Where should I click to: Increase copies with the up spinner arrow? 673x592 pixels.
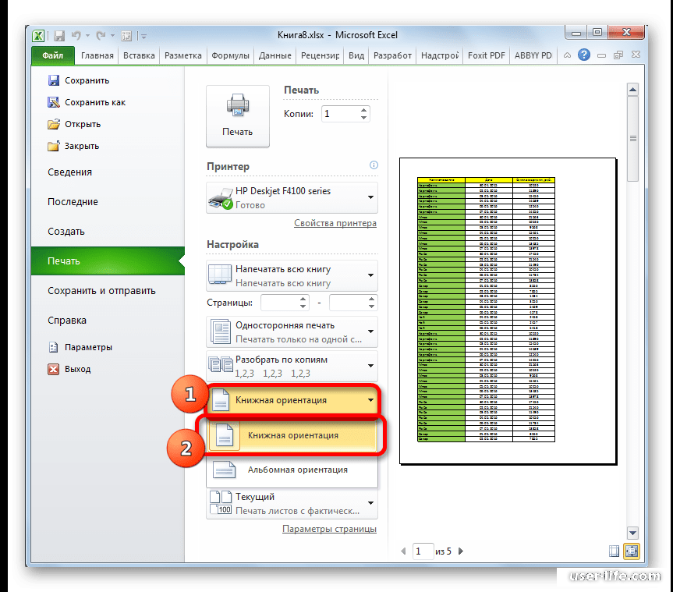(363, 109)
